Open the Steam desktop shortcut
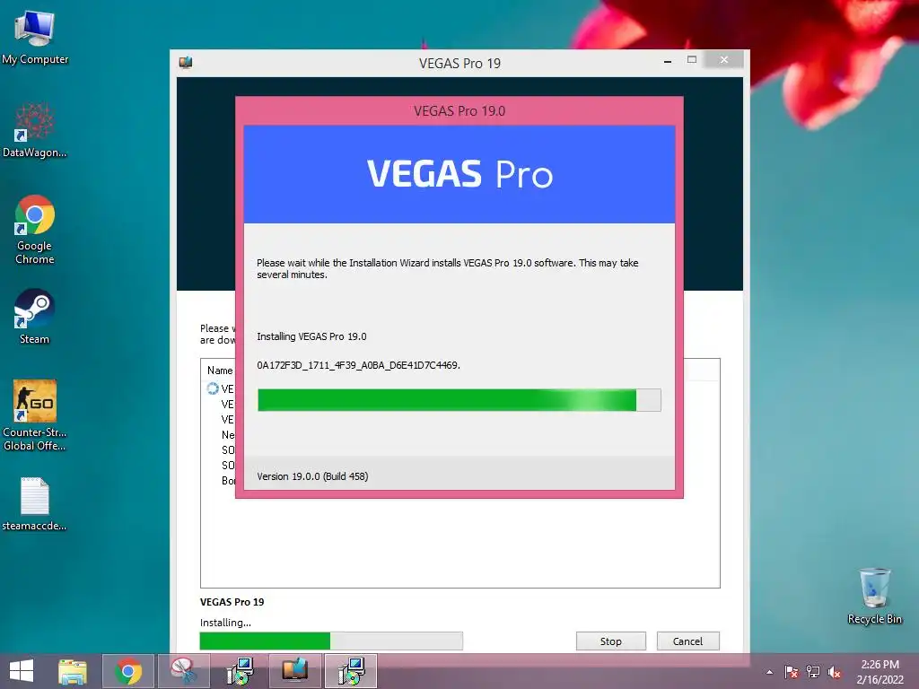Image resolution: width=919 pixels, height=689 pixels. coord(35,317)
